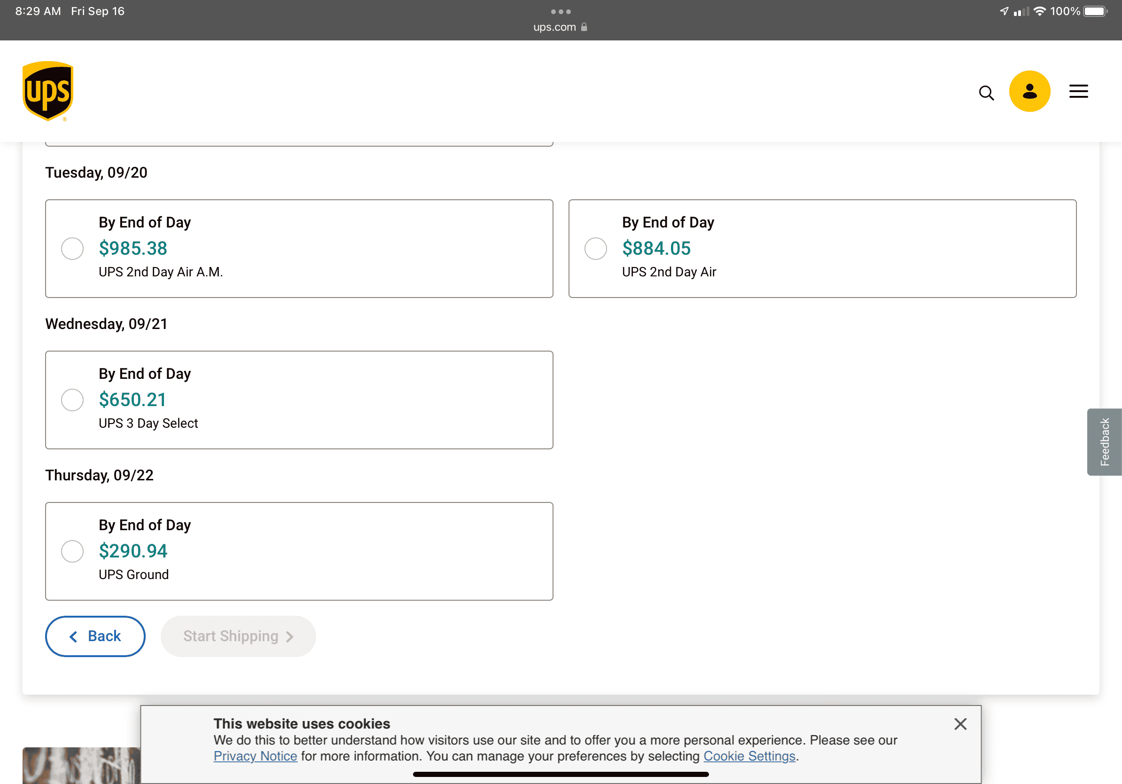The image size is (1122, 784).
Task: Click the 'Wednesday, 09/21' heading
Action: point(106,324)
